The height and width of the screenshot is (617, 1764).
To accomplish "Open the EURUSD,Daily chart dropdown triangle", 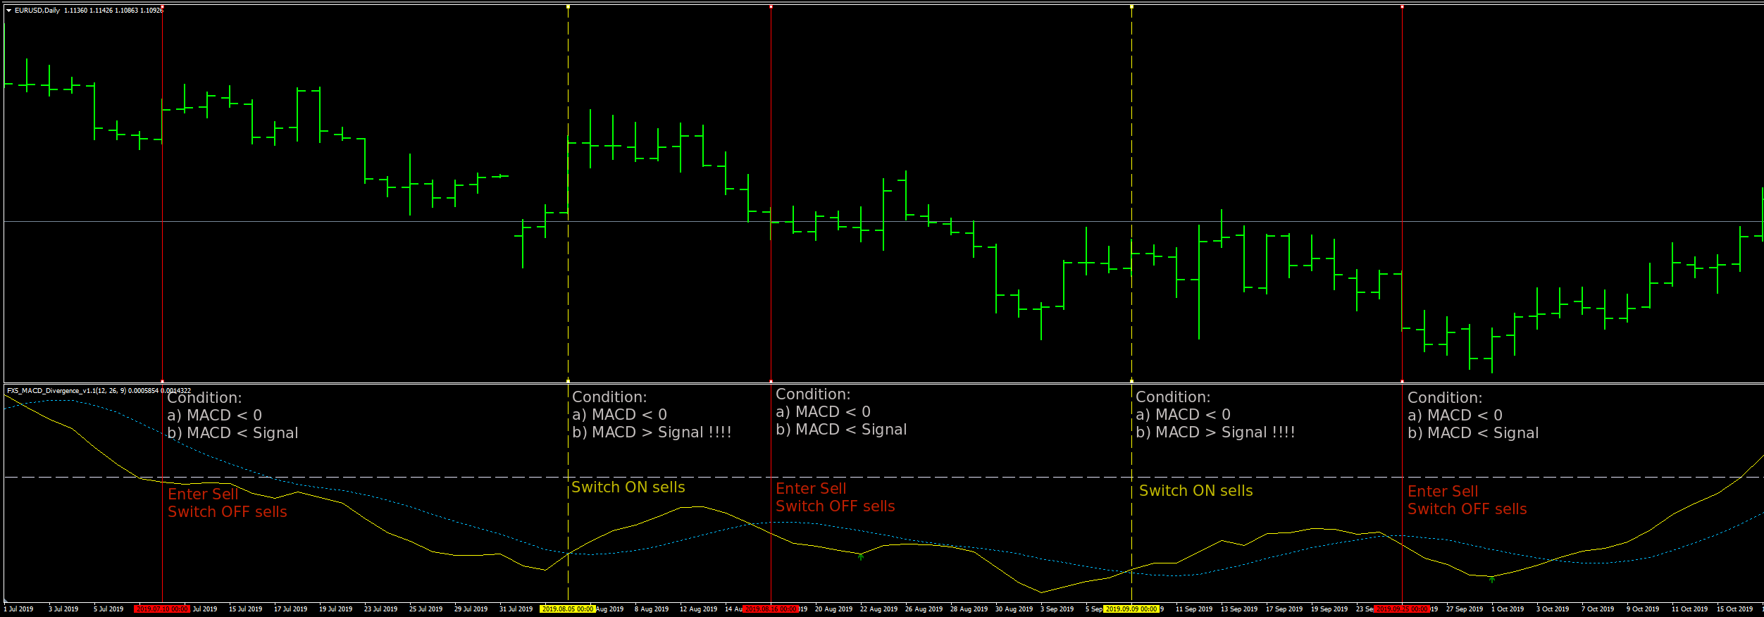I will tap(8, 11).
